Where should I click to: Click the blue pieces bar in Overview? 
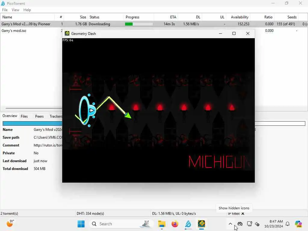tap(32, 123)
